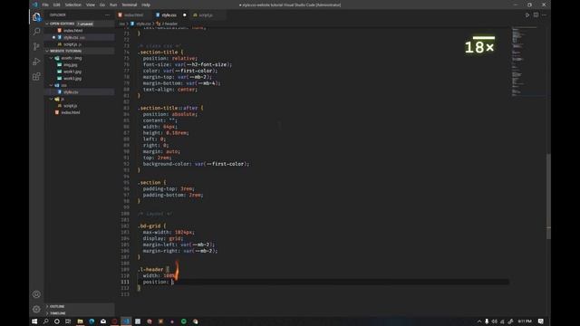Select the style.css editor tab
Viewport: 580px width, 326px height.
click(169, 15)
